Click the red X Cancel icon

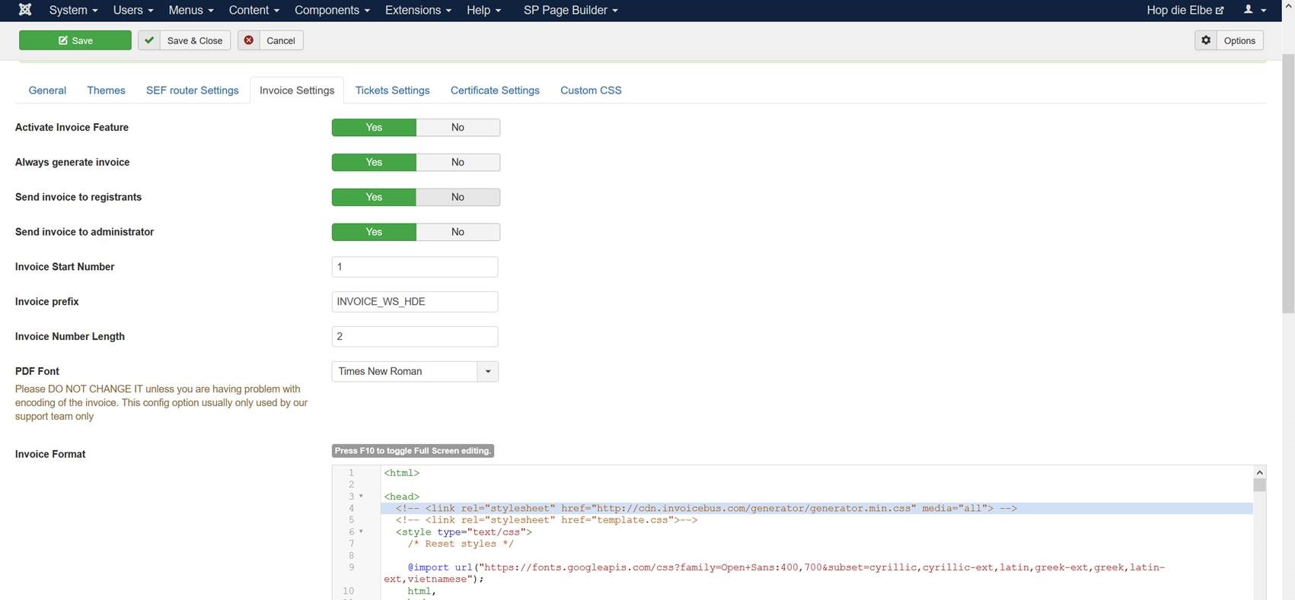pyautogui.click(x=249, y=40)
